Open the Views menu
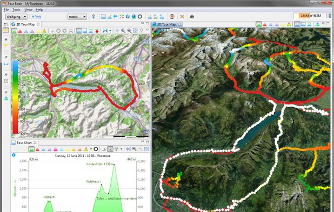The height and width of the screenshot is (212, 334). (x=28, y=10)
